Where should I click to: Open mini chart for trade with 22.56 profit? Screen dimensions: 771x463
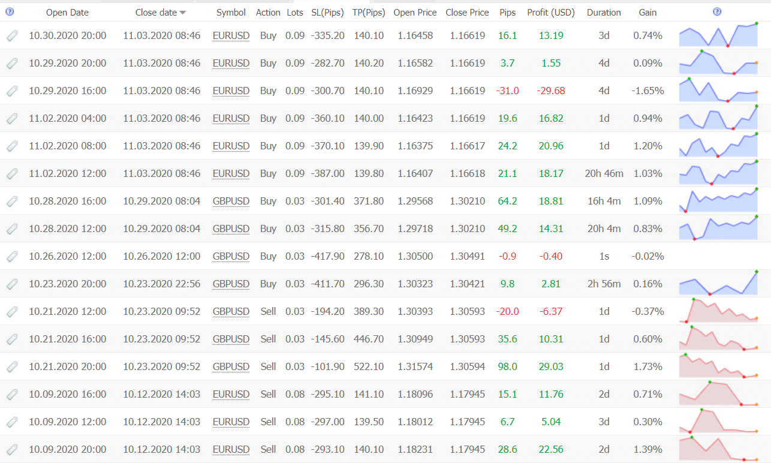point(718,449)
